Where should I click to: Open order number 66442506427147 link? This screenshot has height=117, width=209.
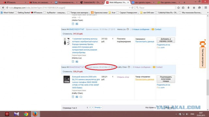[x=76, y=67]
